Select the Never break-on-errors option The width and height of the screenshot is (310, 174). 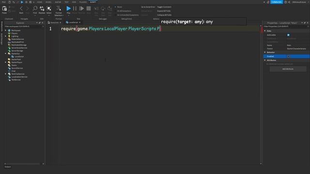(120, 7)
